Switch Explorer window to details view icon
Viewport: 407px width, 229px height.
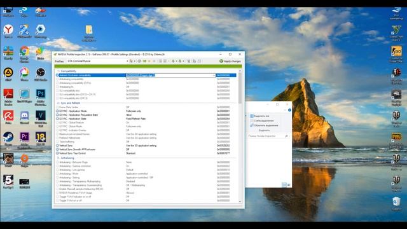(x=284, y=185)
